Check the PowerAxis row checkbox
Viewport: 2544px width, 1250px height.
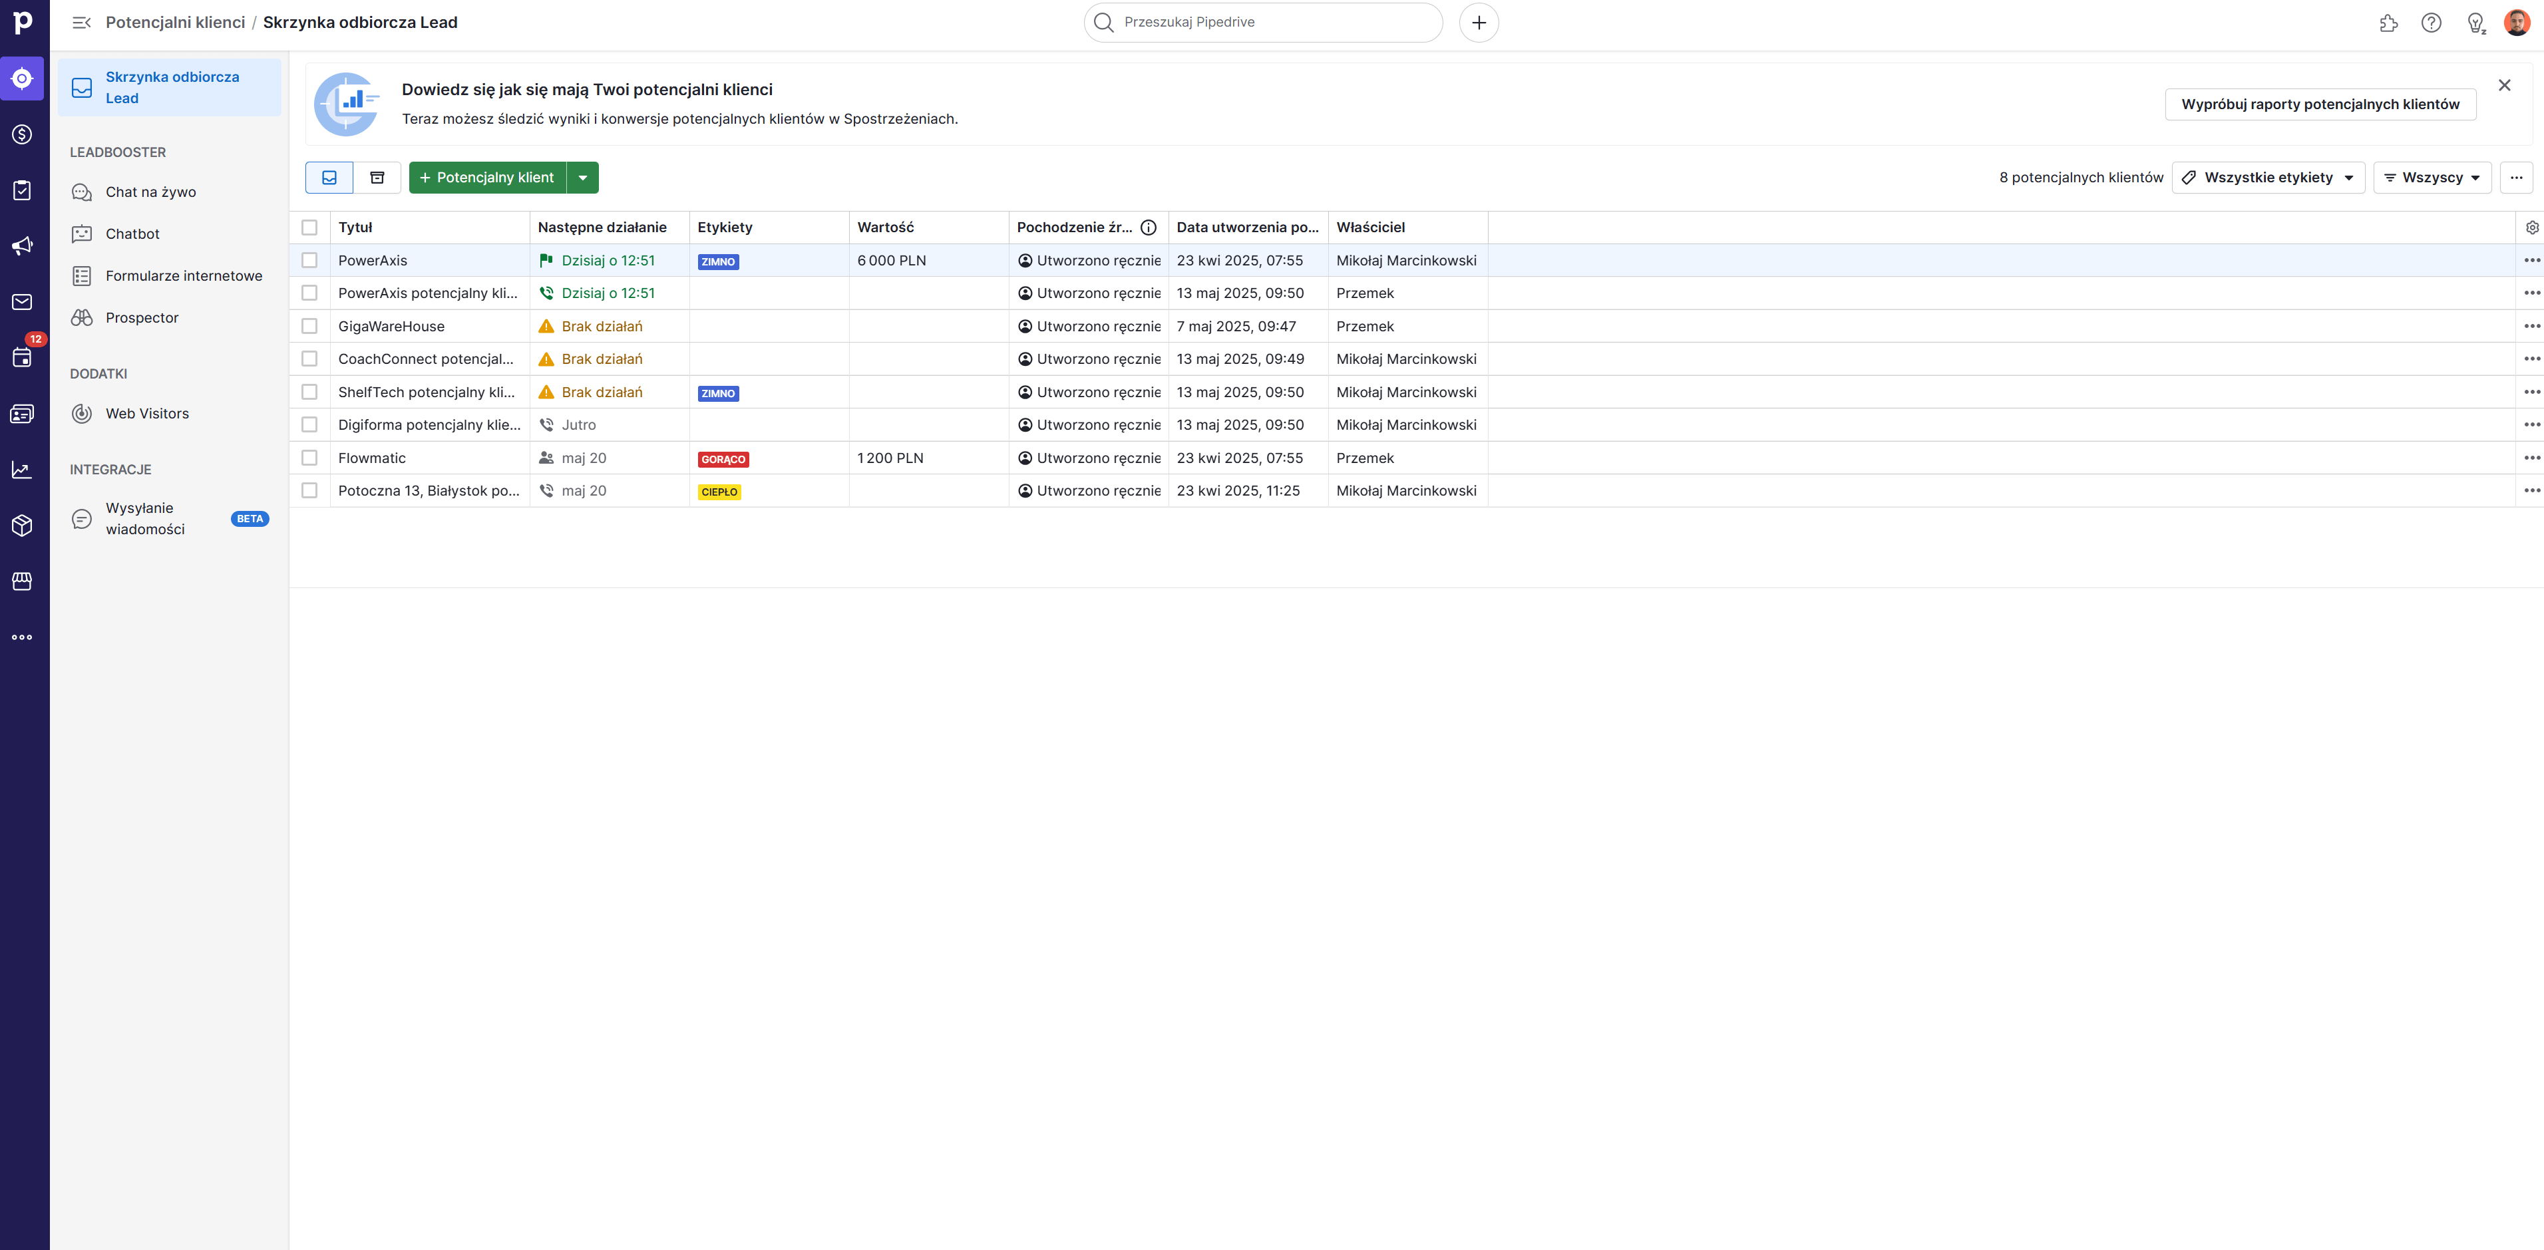point(309,261)
